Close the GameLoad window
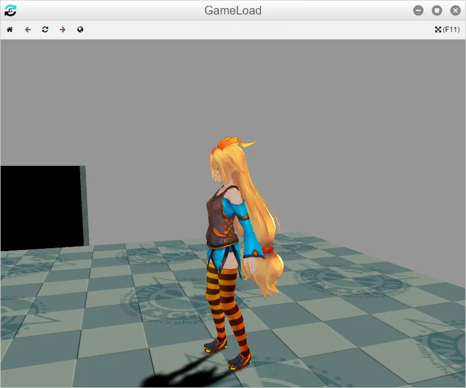This screenshot has width=466, height=388. coord(456,10)
